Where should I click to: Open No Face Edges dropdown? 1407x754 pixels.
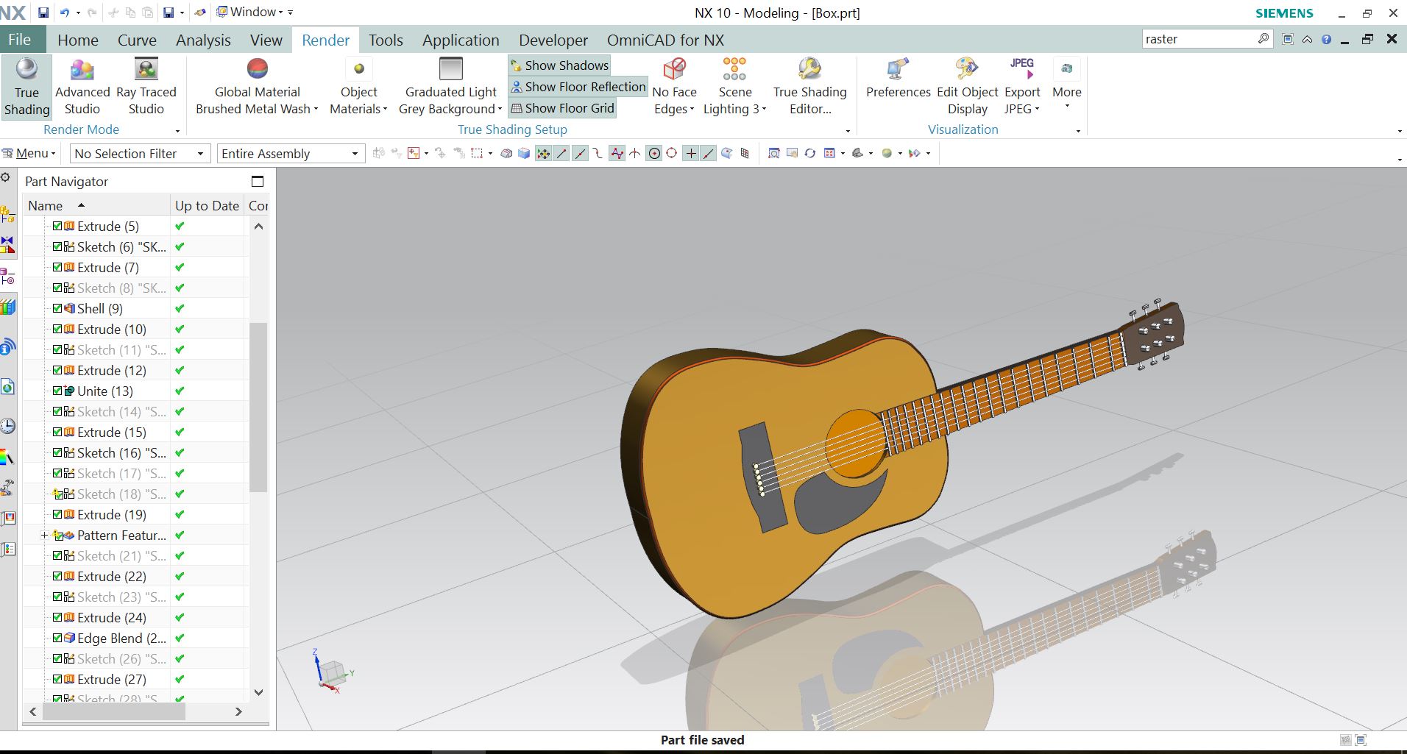click(x=674, y=88)
